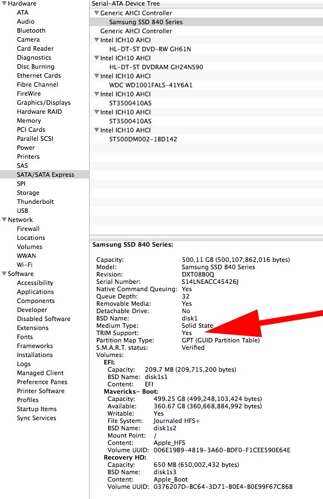Select the second Generic AHCI Controller row
This screenshot has width=323, height=499.
[206, 31]
